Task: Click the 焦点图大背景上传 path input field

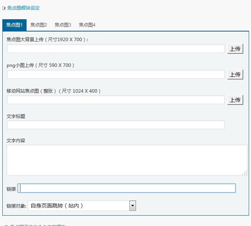Action: coord(115,49)
